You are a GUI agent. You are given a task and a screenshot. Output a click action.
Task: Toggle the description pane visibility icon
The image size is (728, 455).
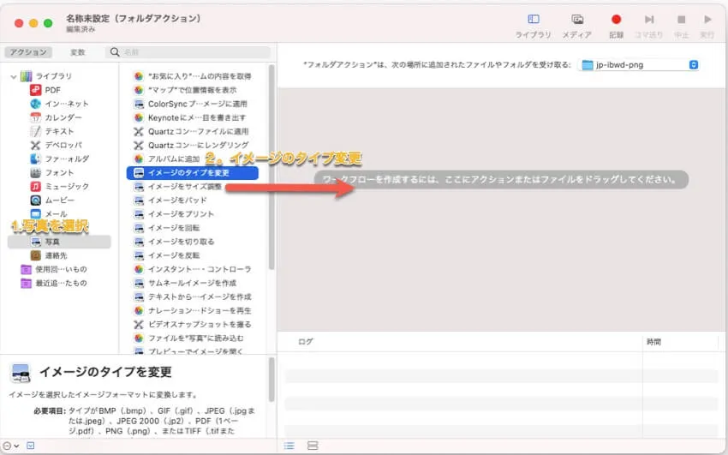click(31, 446)
